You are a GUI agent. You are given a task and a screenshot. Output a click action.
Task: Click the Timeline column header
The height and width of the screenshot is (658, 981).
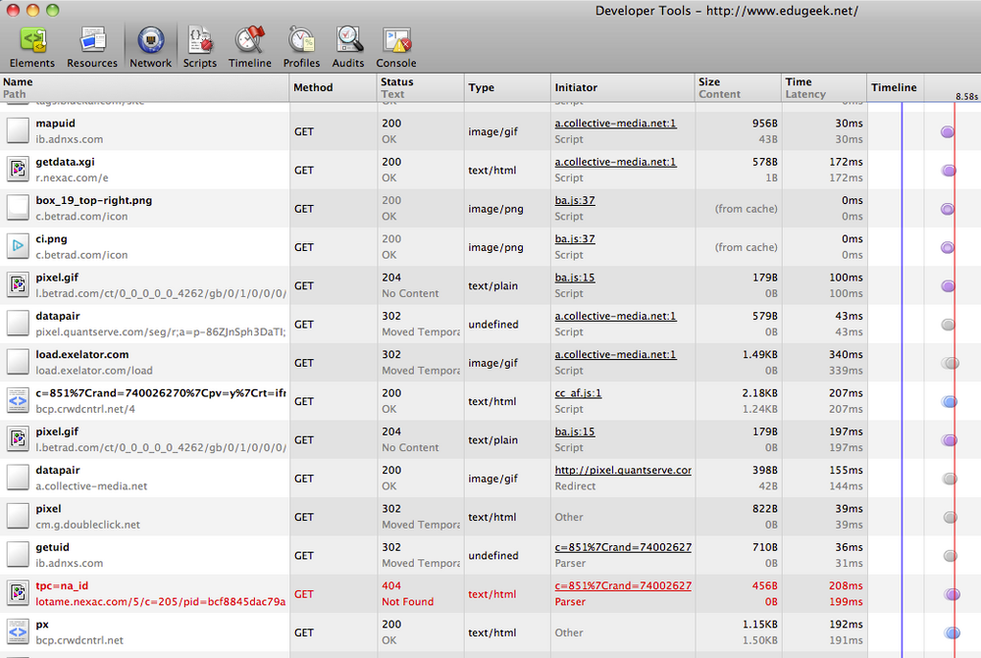pyautogui.click(x=895, y=87)
